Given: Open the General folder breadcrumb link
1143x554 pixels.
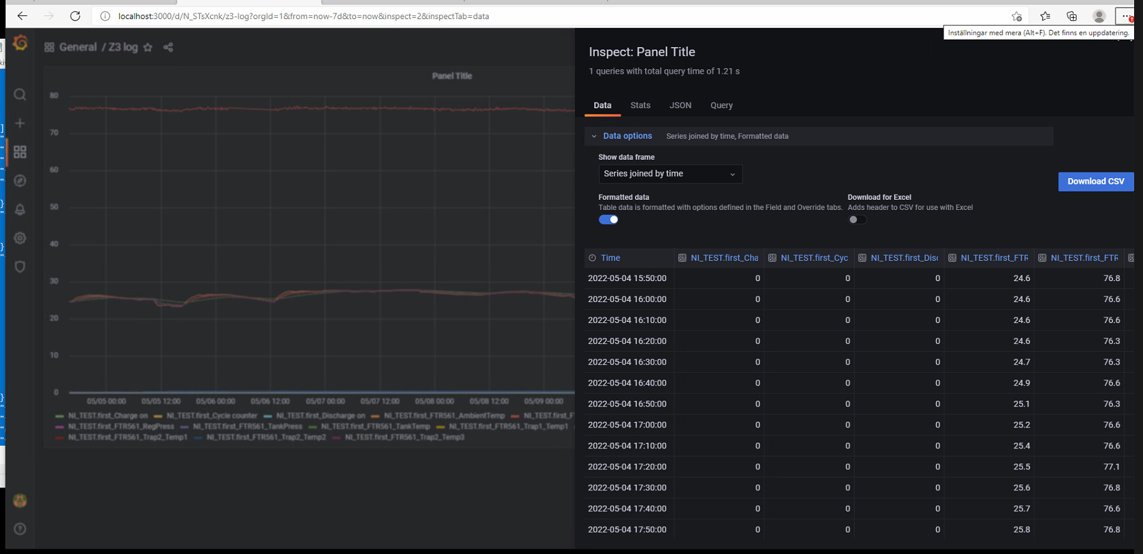Looking at the screenshot, I should (78, 47).
